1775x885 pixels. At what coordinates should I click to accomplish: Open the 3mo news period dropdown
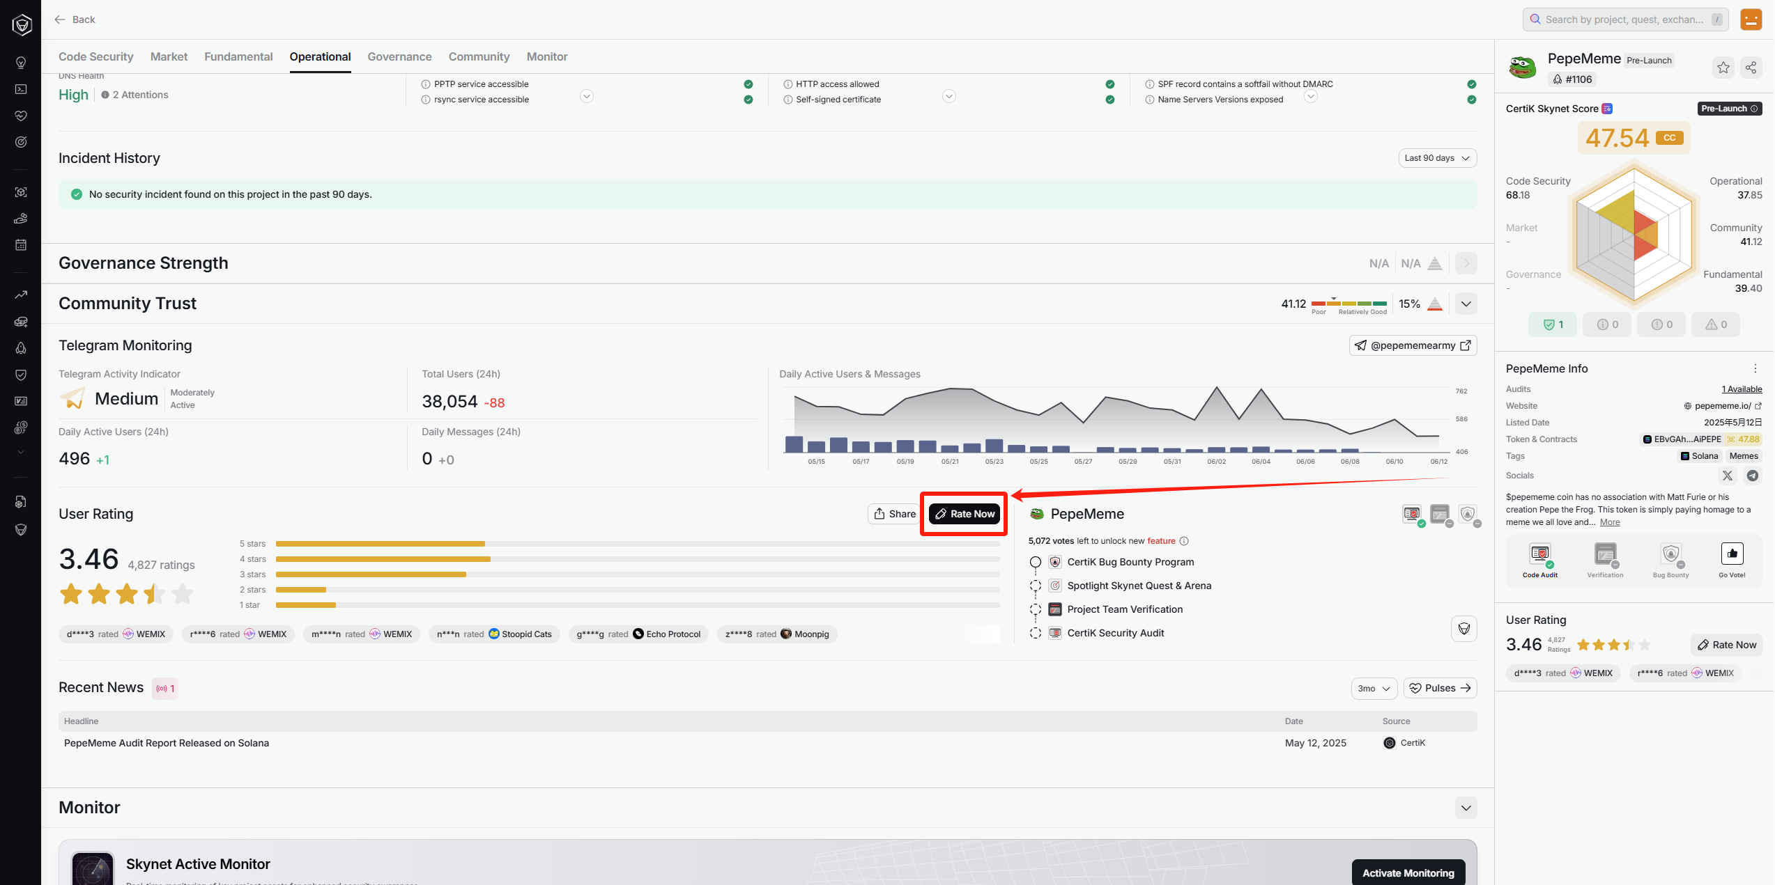[1374, 689]
